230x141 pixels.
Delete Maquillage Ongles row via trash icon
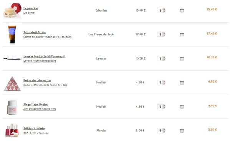(x=182, y=107)
